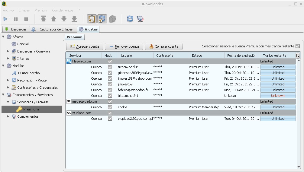The height and width of the screenshot is (172, 304).
Task: Collapse the Módulos tree section
Action: click(x=3, y=66)
